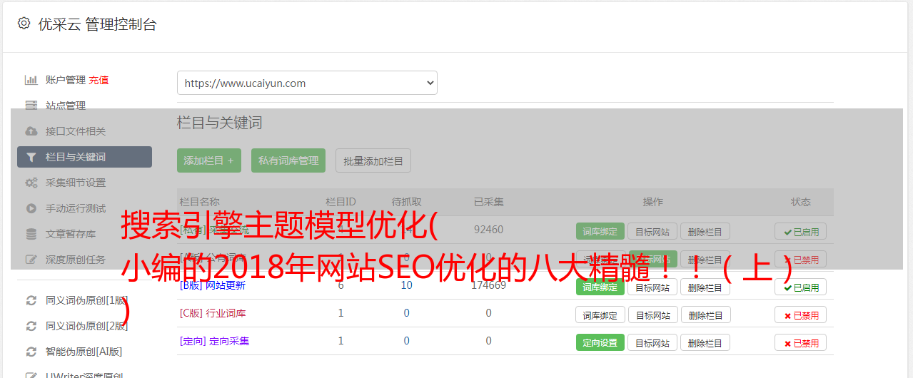Open 采集细节设置 in the sidebar
Screen dimensions: 913x378
76,183
